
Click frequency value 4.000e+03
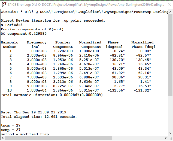pos(37,64)
